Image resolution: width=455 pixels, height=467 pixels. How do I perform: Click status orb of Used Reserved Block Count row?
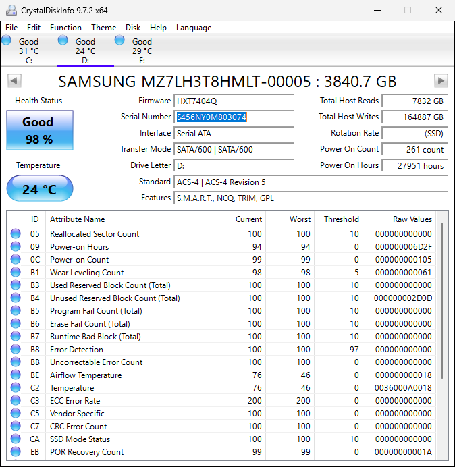(16, 285)
